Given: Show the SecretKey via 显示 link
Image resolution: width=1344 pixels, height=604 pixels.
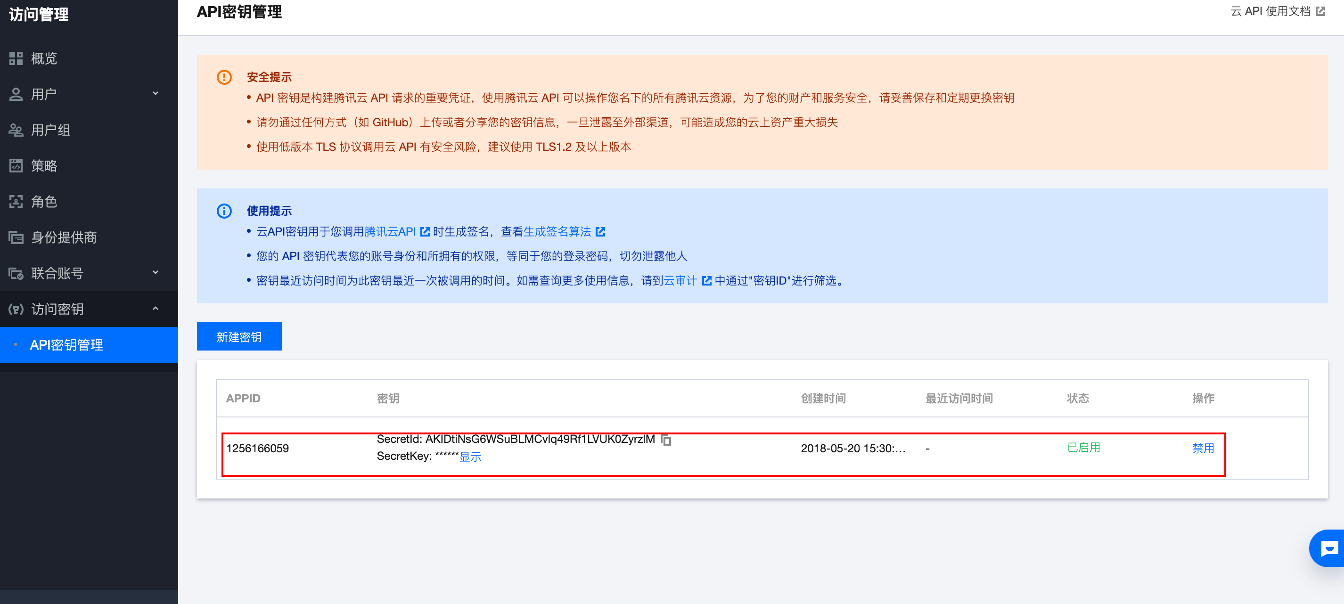Looking at the screenshot, I should (469, 457).
